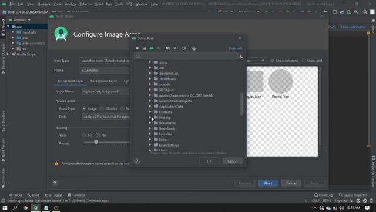376x212 pixels.
Task: Open the Gradle tool window on right edge
Action: tap(373, 26)
